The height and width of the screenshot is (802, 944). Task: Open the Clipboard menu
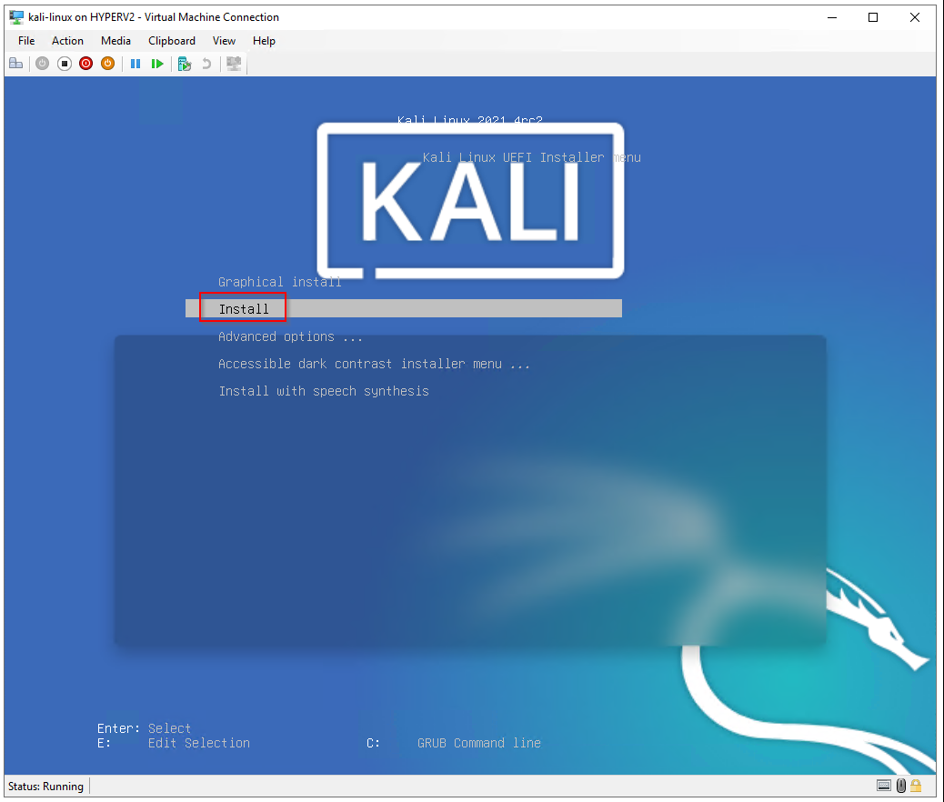point(172,41)
